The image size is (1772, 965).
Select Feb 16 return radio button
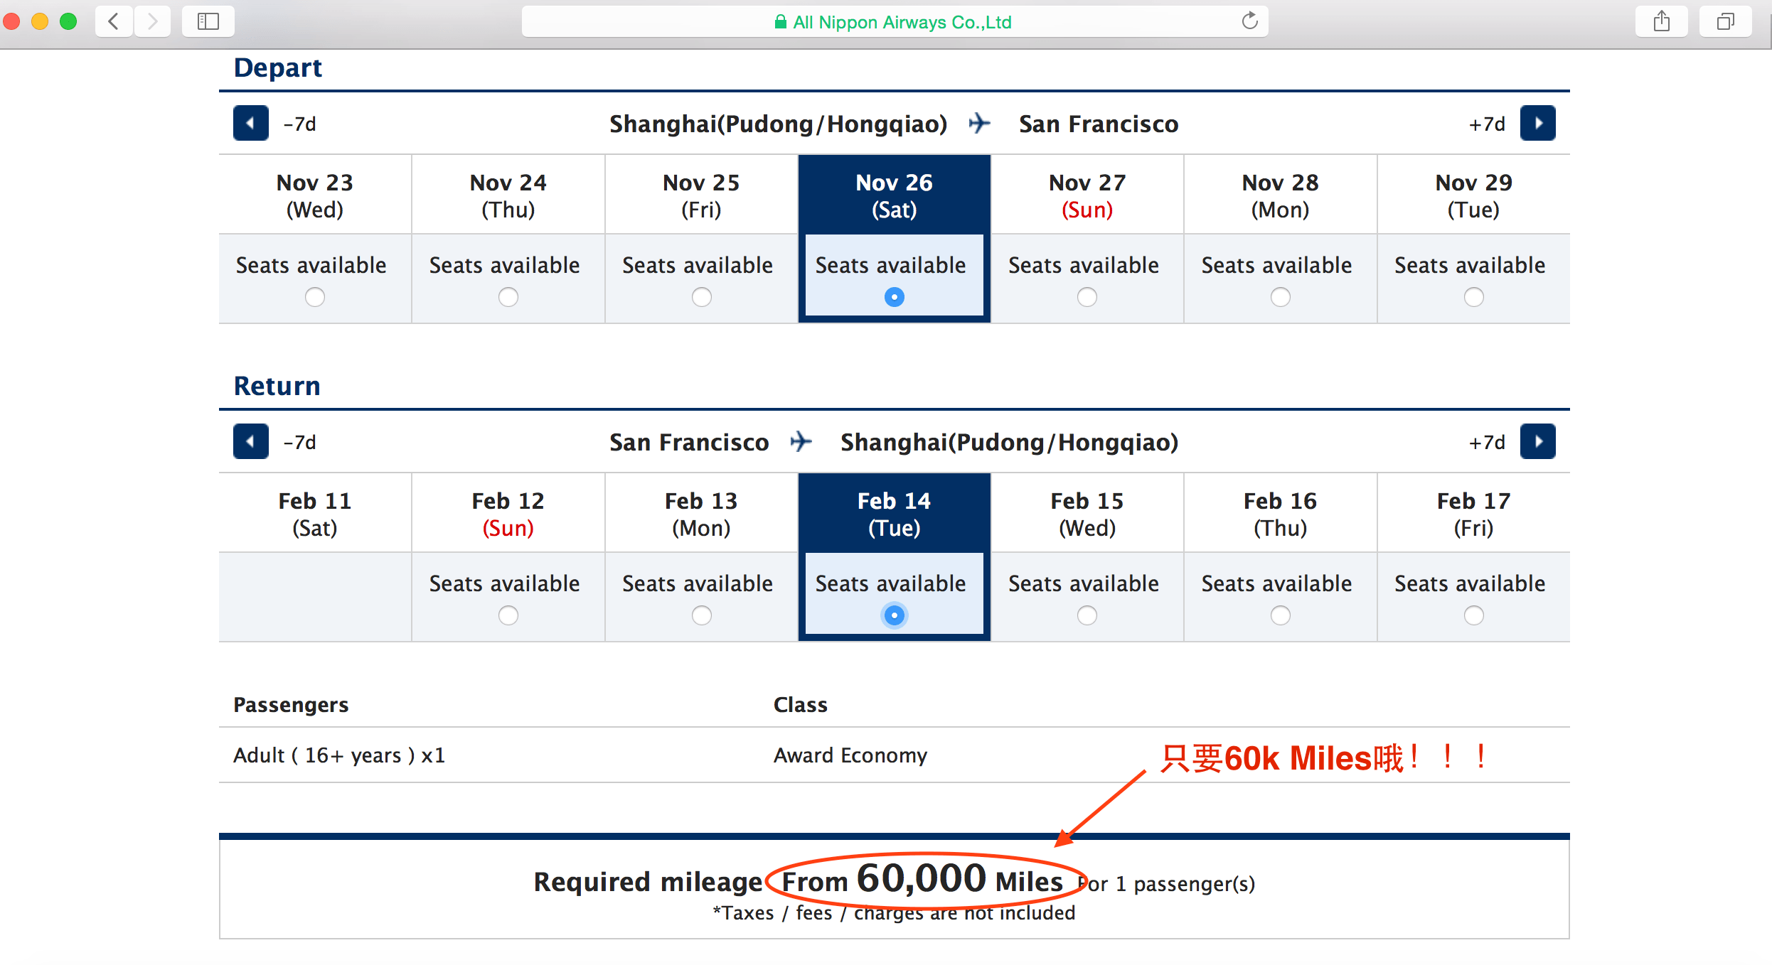point(1281,615)
